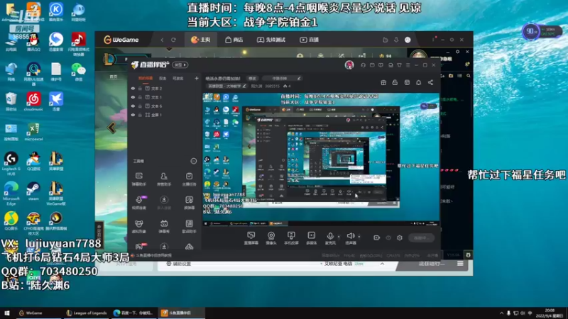Screen dimensions: 568x319
Task: Open the user avatar in 直播伴侣 title bar
Action: [349, 65]
